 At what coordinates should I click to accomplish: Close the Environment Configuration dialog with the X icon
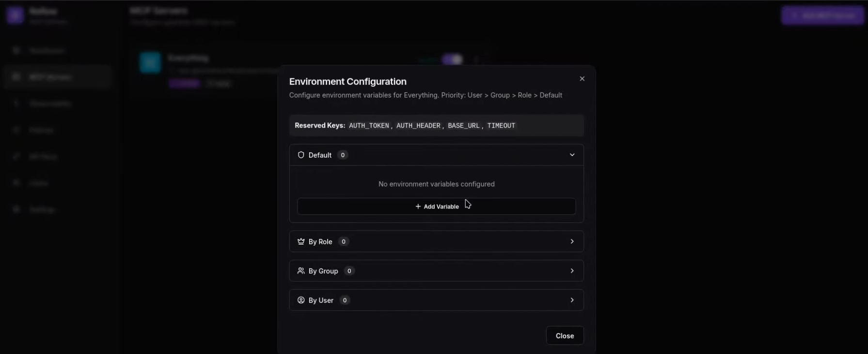click(582, 79)
